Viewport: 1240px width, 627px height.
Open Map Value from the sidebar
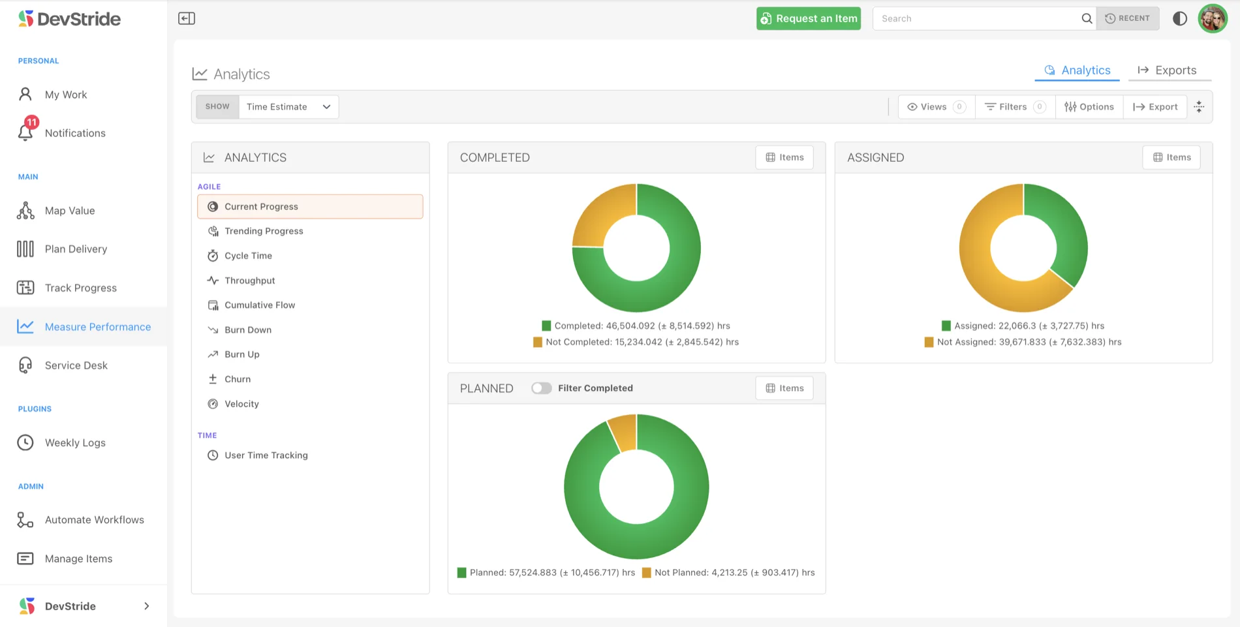point(70,211)
